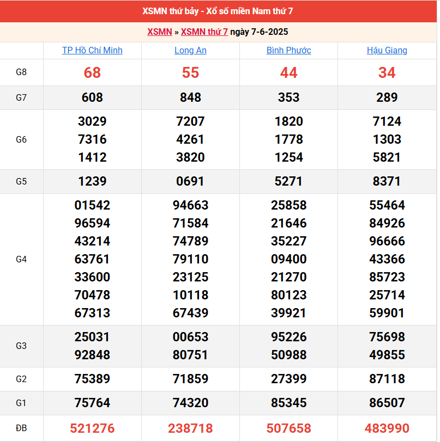Click G7 number 608
The image size is (440, 442).
92,97
